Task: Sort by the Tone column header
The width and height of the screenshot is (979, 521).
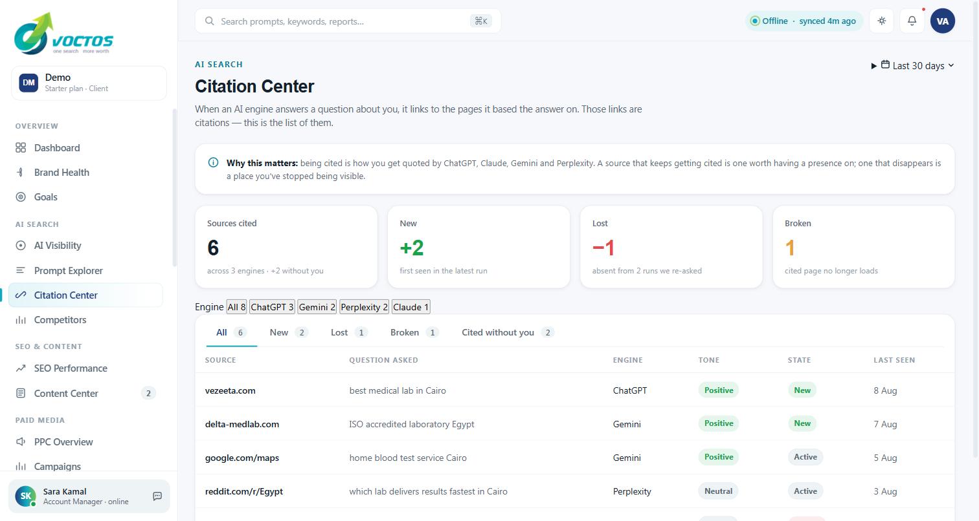Action: pyautogui.click(x=709, y=360)
